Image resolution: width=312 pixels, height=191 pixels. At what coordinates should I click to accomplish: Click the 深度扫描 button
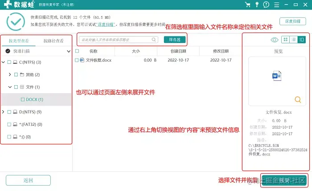293,21
